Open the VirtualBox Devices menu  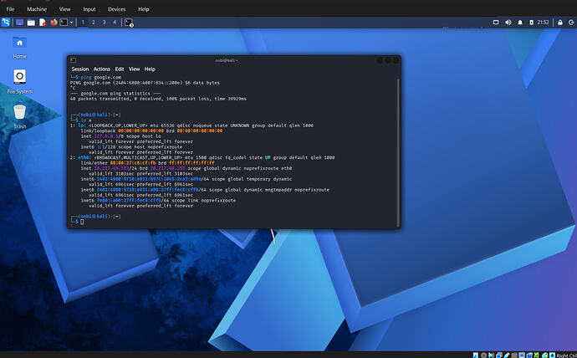tap(116, 9)
